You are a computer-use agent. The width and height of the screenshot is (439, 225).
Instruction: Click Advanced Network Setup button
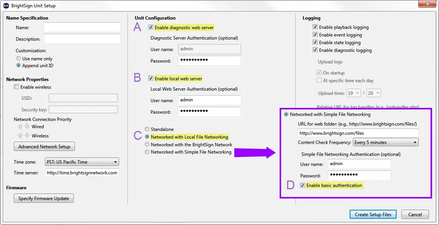[44, 146]
